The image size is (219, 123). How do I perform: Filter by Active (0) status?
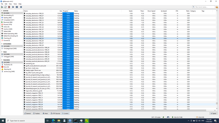pyautogui.click(x=6, y=27)
